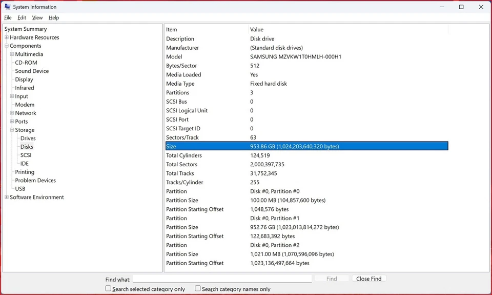Enable Search category names only checkbox

(x=198, y=288)
